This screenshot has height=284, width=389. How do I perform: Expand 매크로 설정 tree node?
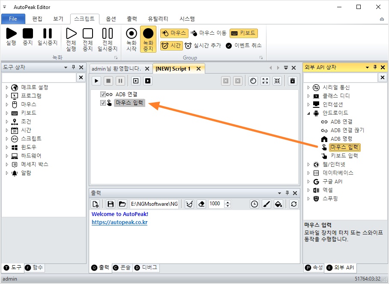point(7,87)
